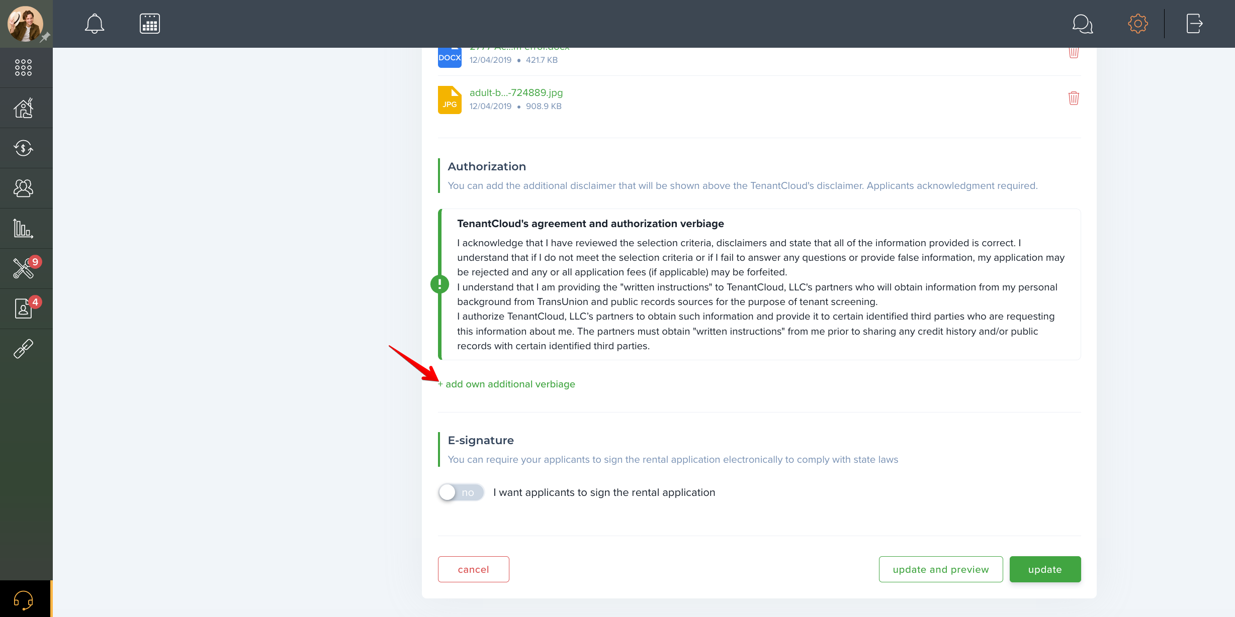Click the Authorization section heading
Screen dimensions: 1235x617
[x=487, y=166]
